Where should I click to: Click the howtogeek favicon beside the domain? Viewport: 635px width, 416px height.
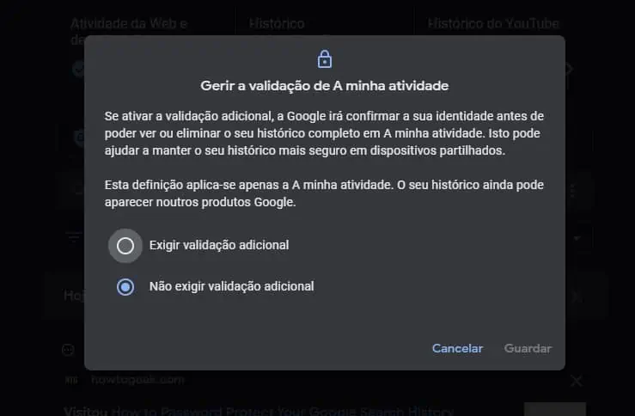coord(71,380)
